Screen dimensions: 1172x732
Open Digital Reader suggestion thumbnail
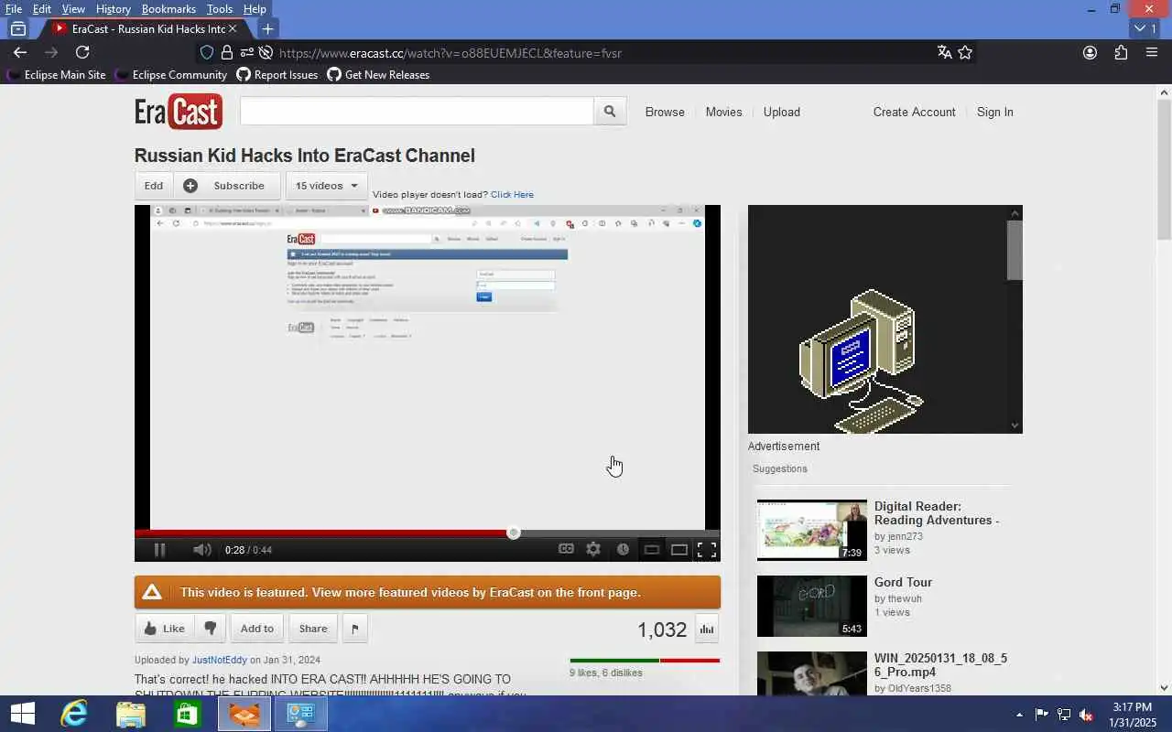pyautogui.click(x=811, y=530)
